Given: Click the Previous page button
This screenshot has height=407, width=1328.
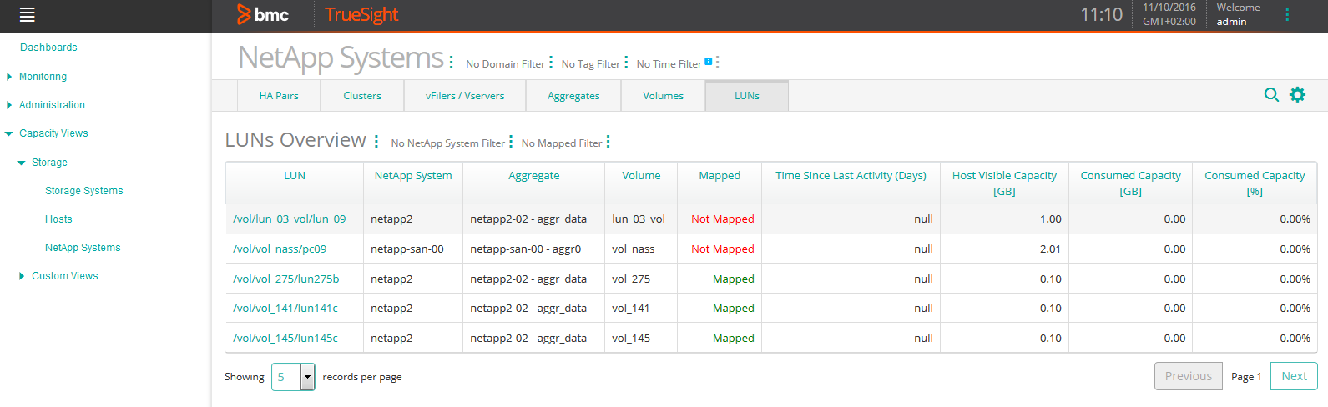Looking at the screenshot, I should [1189, 376].
